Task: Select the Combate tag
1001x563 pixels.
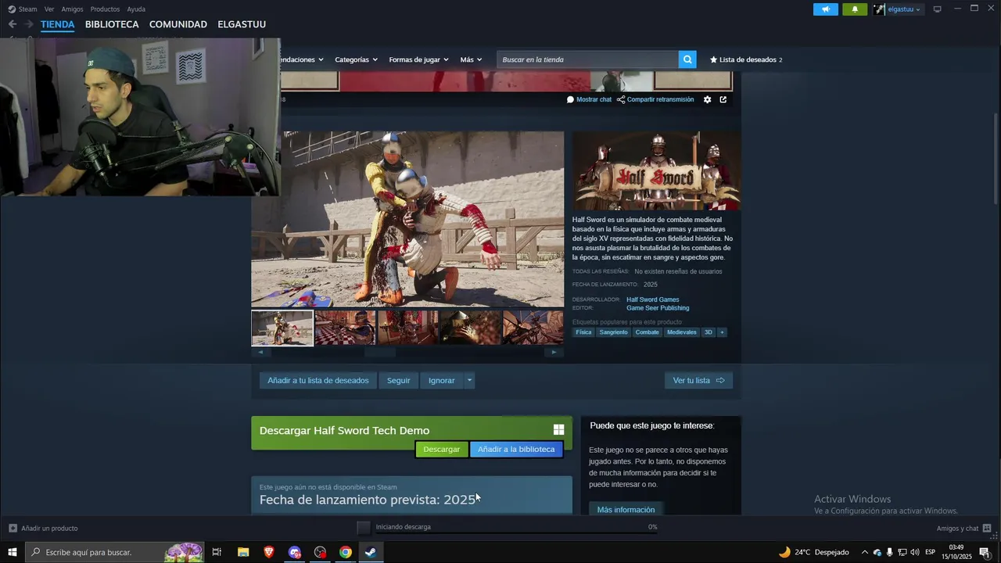Action: coord(647,332)
